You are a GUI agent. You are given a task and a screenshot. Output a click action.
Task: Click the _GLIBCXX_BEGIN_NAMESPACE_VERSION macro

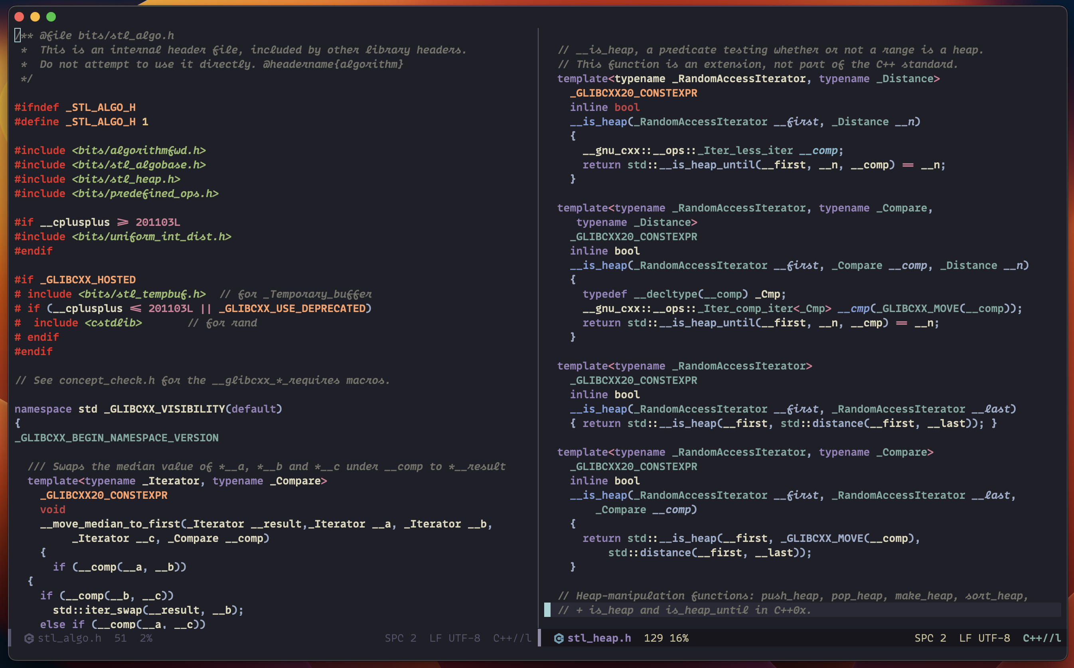[x=116, y=437]
